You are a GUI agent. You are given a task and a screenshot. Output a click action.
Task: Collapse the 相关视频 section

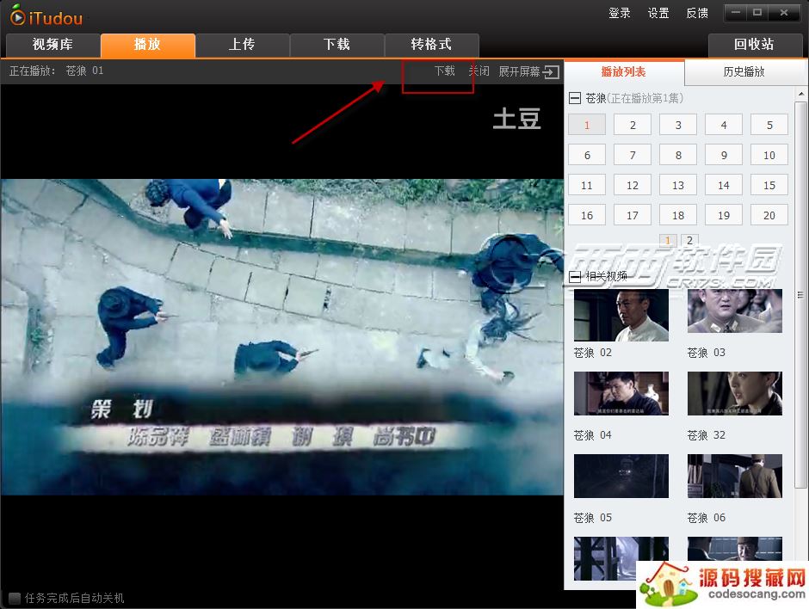click(x=575, y=277)
